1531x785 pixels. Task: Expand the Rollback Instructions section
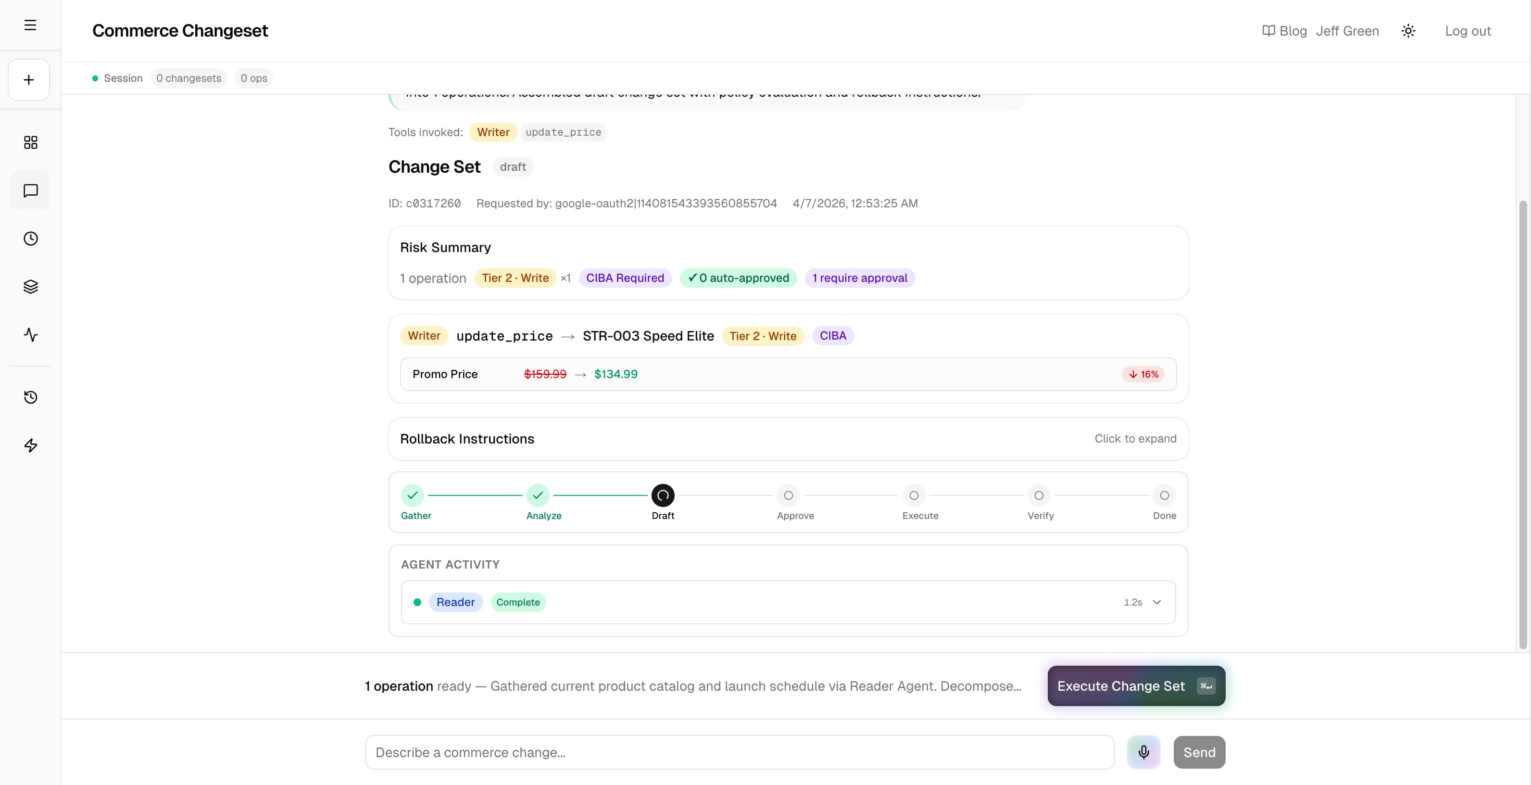click(x=1135, y=438)
